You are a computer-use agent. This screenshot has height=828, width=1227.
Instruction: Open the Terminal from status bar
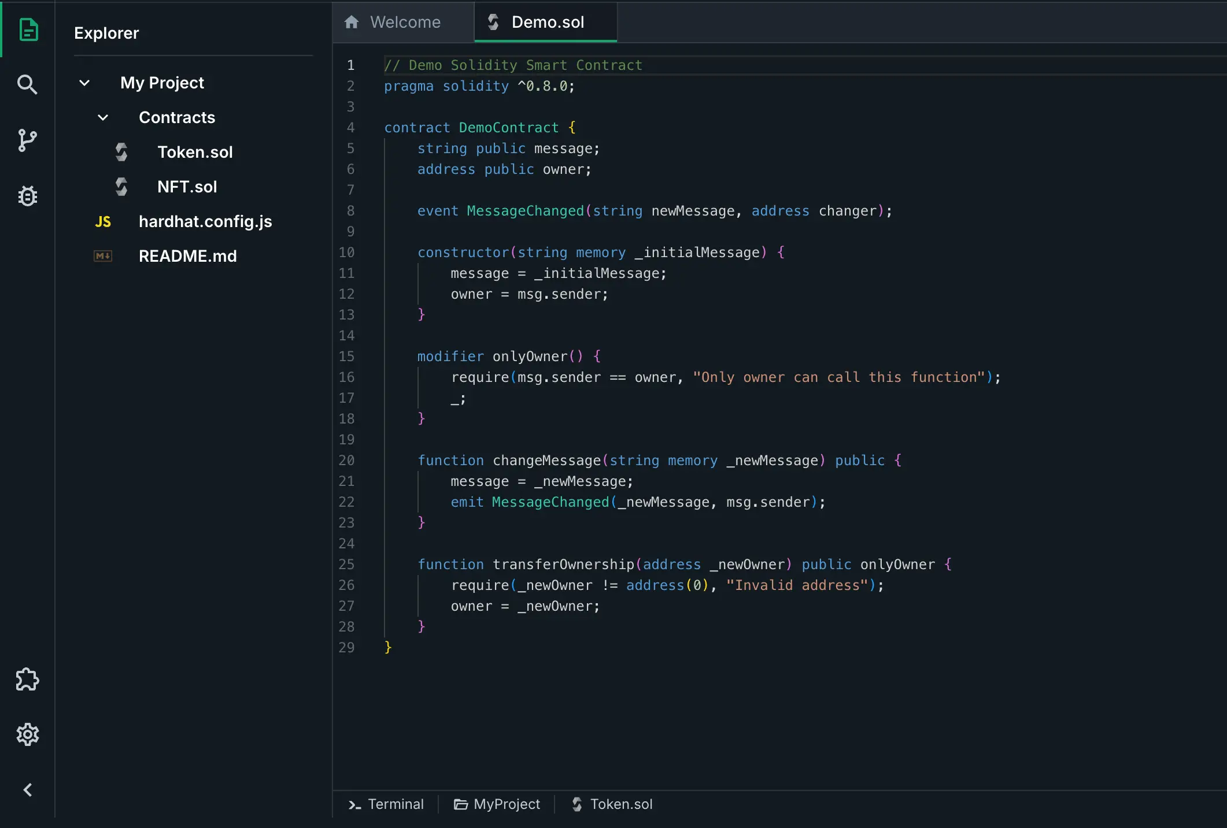pos(386,804)
